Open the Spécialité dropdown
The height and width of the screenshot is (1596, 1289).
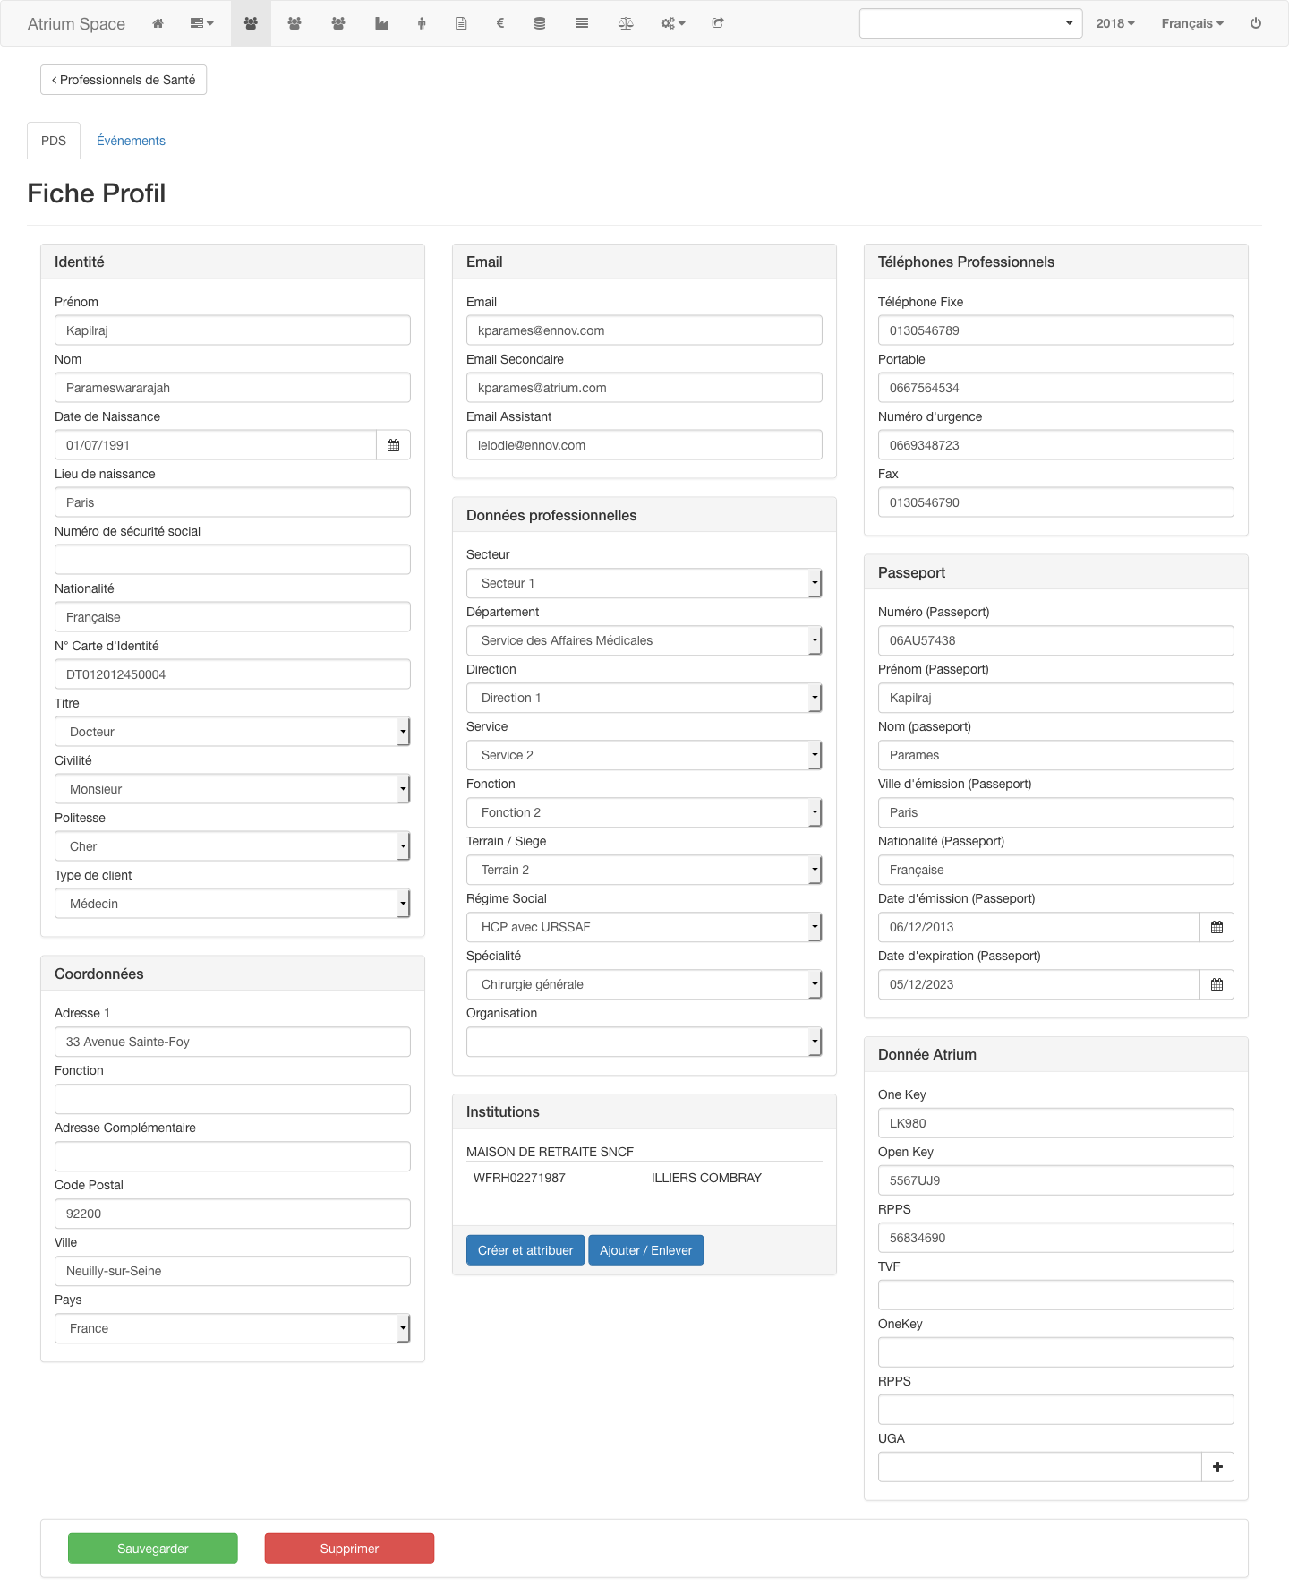click(x=644, y=984)
